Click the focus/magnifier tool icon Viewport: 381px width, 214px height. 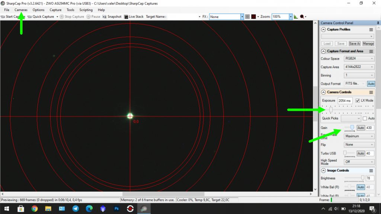pyautogui.click(x=302, y=16)
